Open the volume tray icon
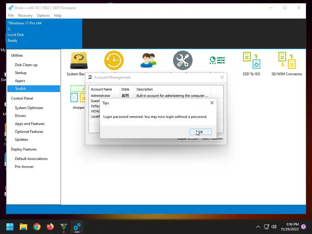312x234 pixels. tap(274, 227)
